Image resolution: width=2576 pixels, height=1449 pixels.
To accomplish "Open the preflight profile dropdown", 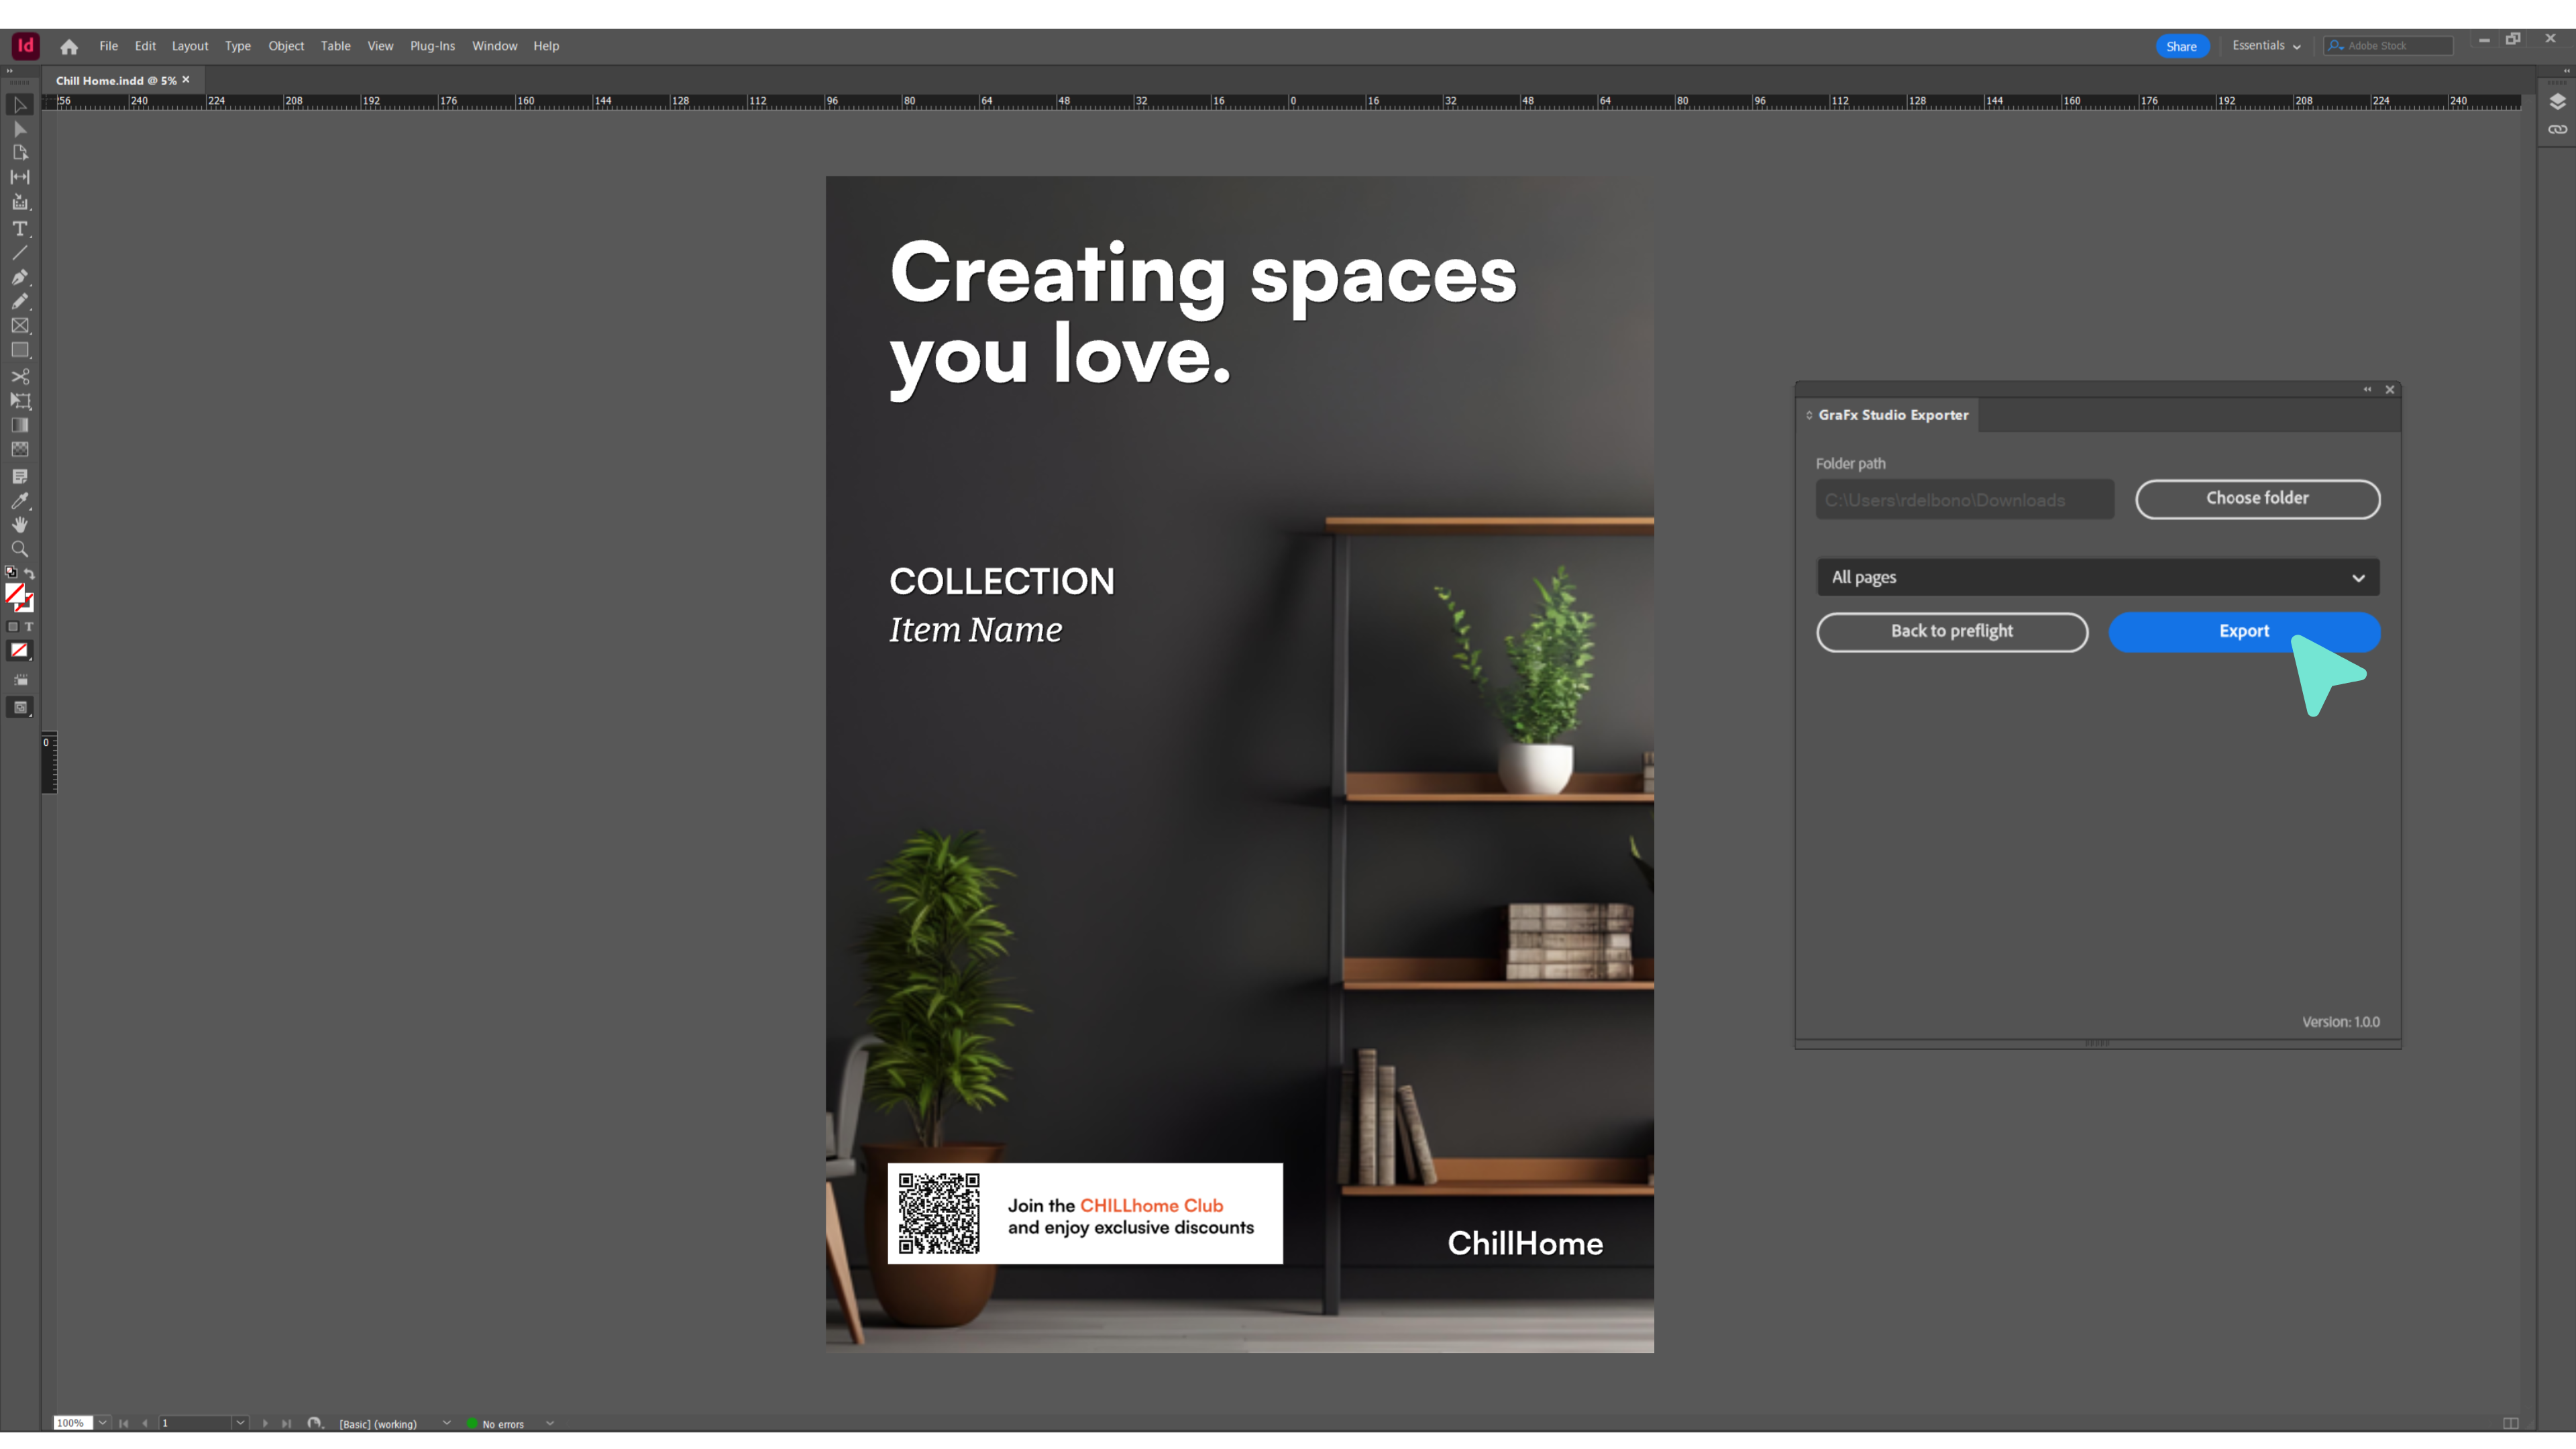I will pos(447,1423).
